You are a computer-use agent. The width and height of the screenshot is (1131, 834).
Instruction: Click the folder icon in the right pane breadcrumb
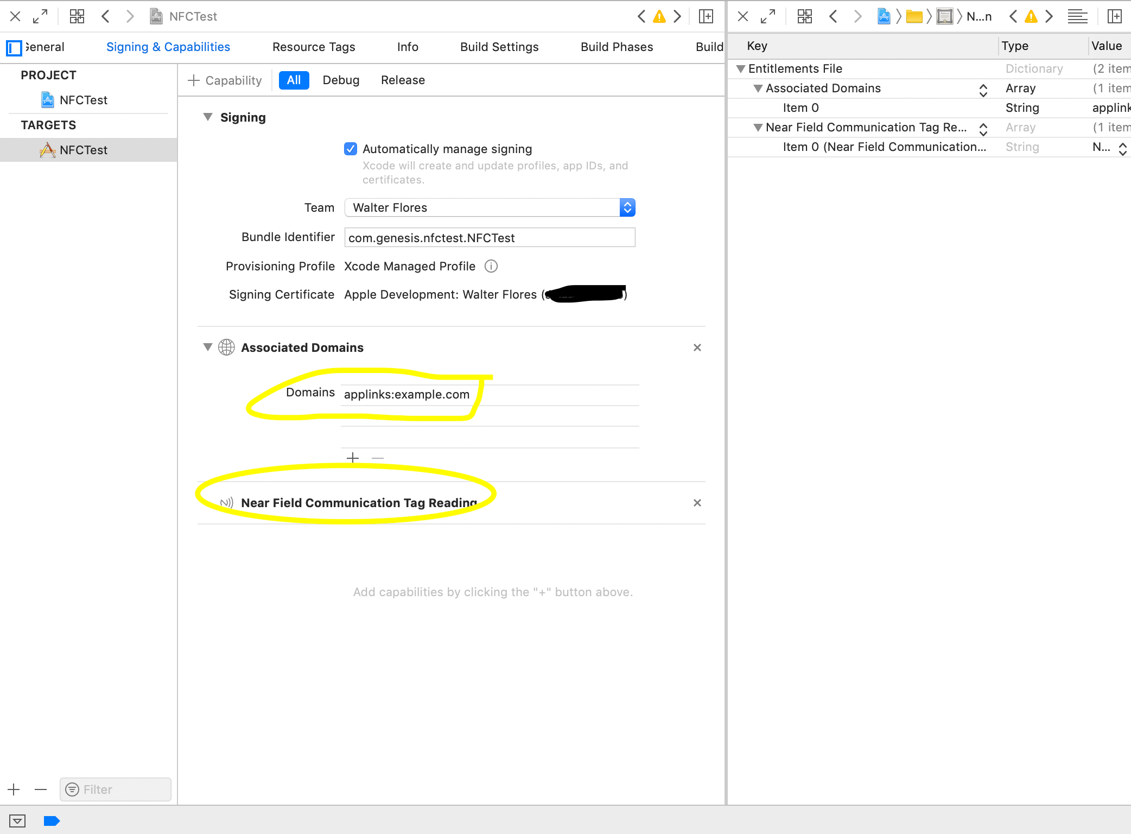(914, 16)
